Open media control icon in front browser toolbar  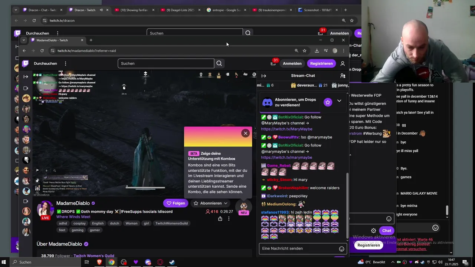coord(325,50)
